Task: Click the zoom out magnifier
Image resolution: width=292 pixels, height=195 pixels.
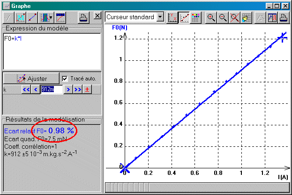Action: tap(223, 17)
